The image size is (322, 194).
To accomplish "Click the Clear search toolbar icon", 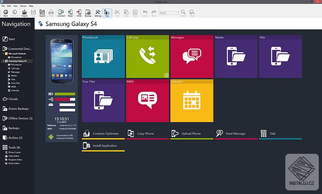I will pyautogui.click(x=192, y=13).
